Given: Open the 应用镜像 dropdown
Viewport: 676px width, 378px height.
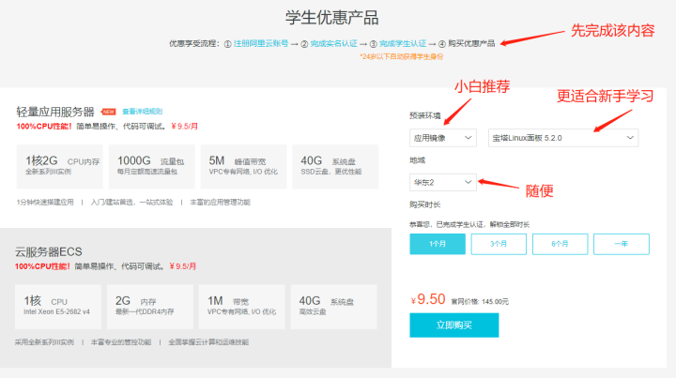Looking at the screenshot, I should (443, 138).
